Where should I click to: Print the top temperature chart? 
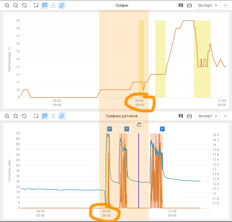189,5
